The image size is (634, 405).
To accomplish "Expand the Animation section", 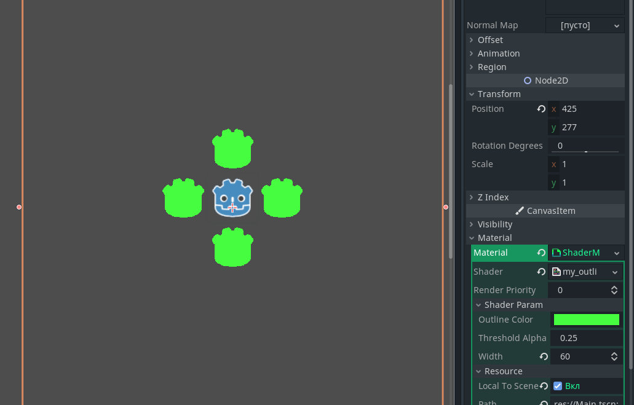I will click(545, 53).
